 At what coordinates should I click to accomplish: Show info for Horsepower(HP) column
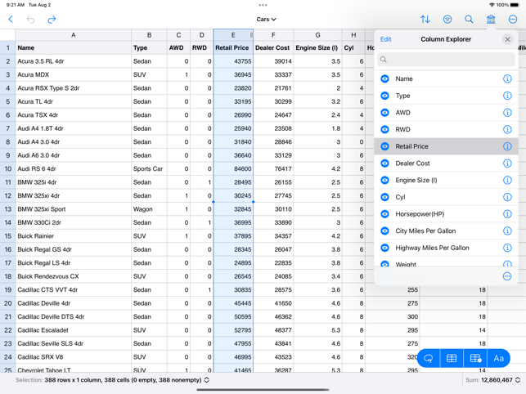pos(507,214)
